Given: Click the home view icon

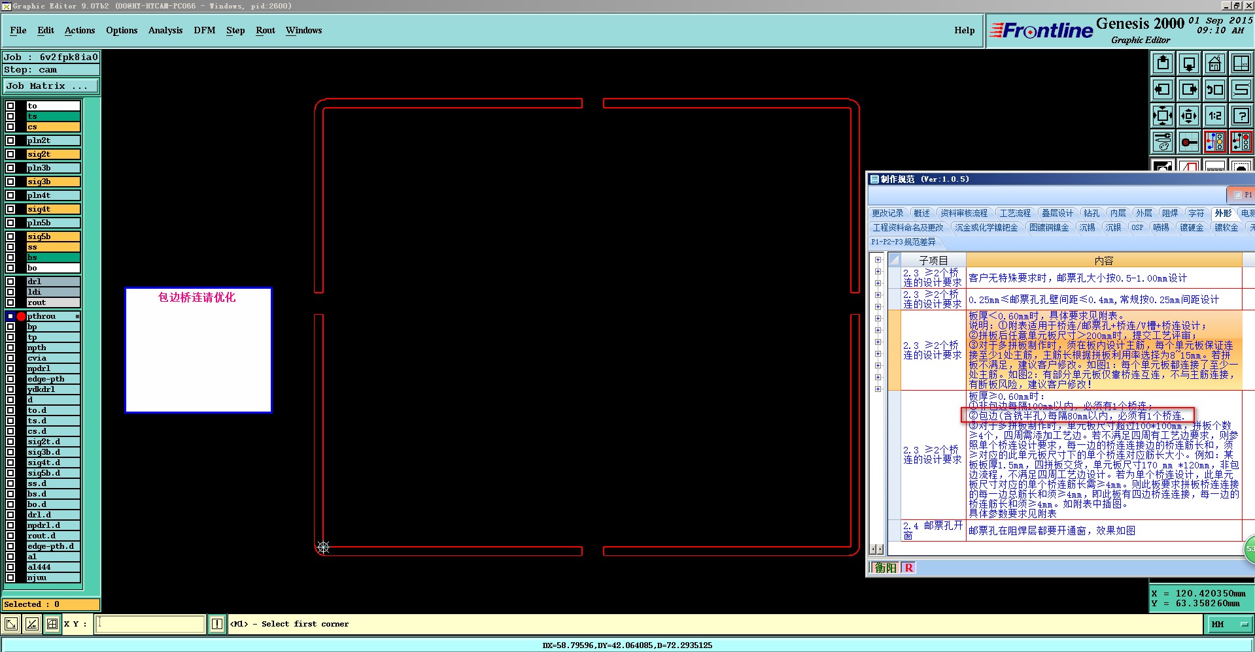Looking at the screenshot, I should tap(1215, 63).
